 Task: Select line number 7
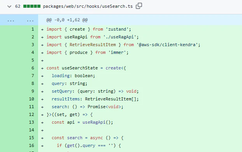coord(33,76)
